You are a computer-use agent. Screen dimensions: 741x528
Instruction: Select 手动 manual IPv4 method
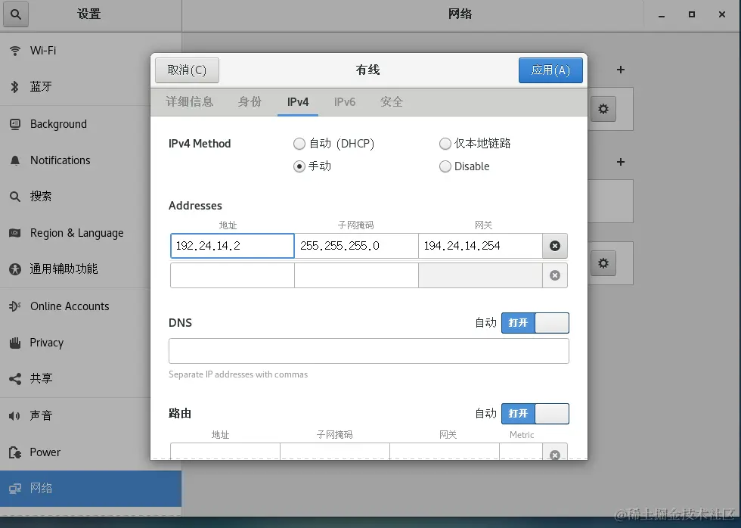pos(312,166)
